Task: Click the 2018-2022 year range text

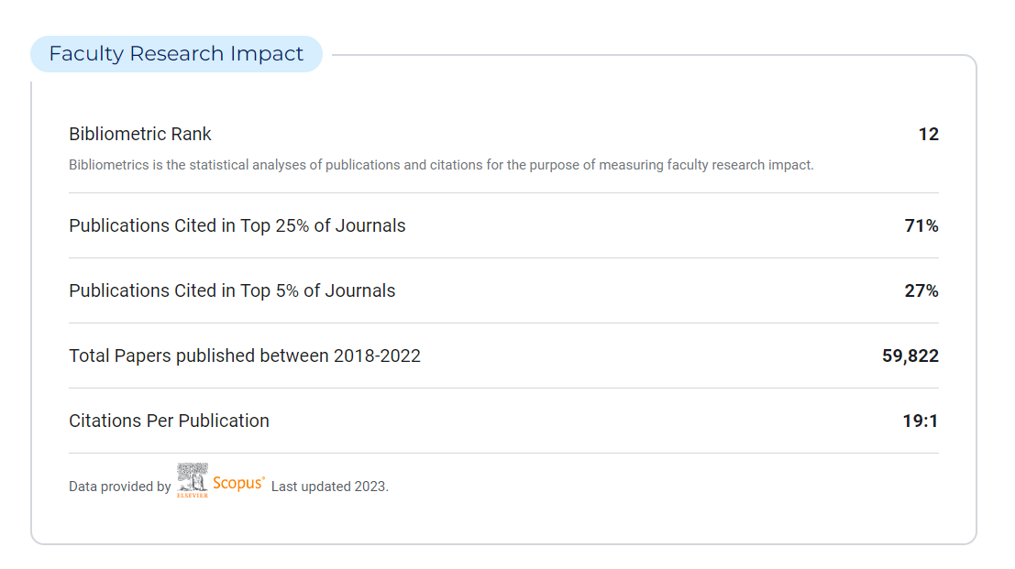Action: (377, 356)
